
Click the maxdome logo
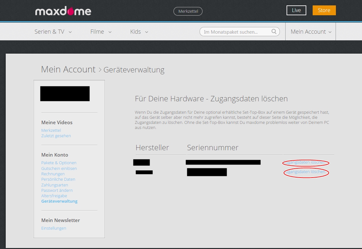click(63, 11)
